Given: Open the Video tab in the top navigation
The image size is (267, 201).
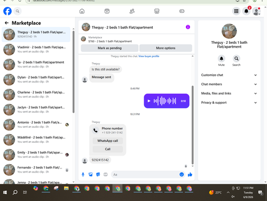Looking at the screenshot, I should coord(107,11).
